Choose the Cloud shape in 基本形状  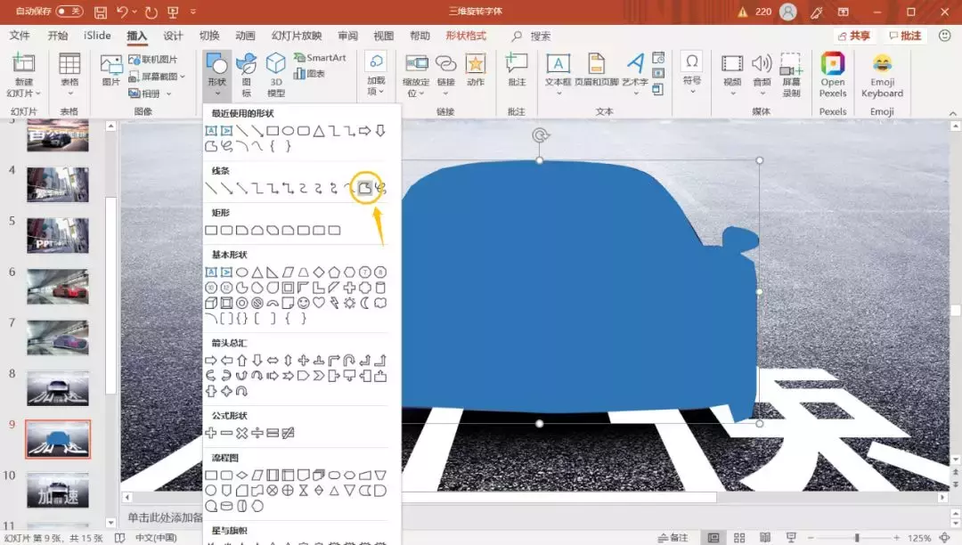pyautogui.click(x=380, y=303)
